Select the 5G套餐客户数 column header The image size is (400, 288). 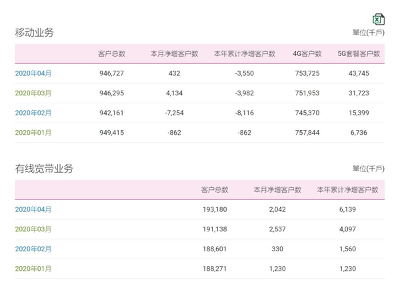[359, 54]
